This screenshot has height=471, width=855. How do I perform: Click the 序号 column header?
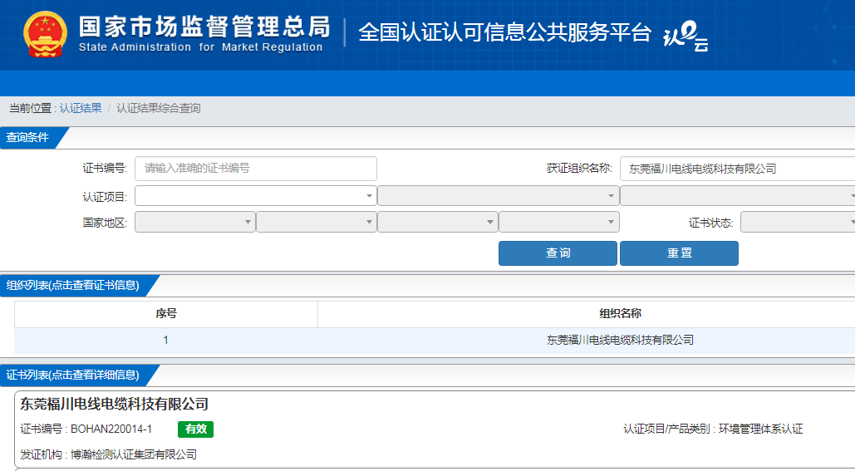point(166,314)
